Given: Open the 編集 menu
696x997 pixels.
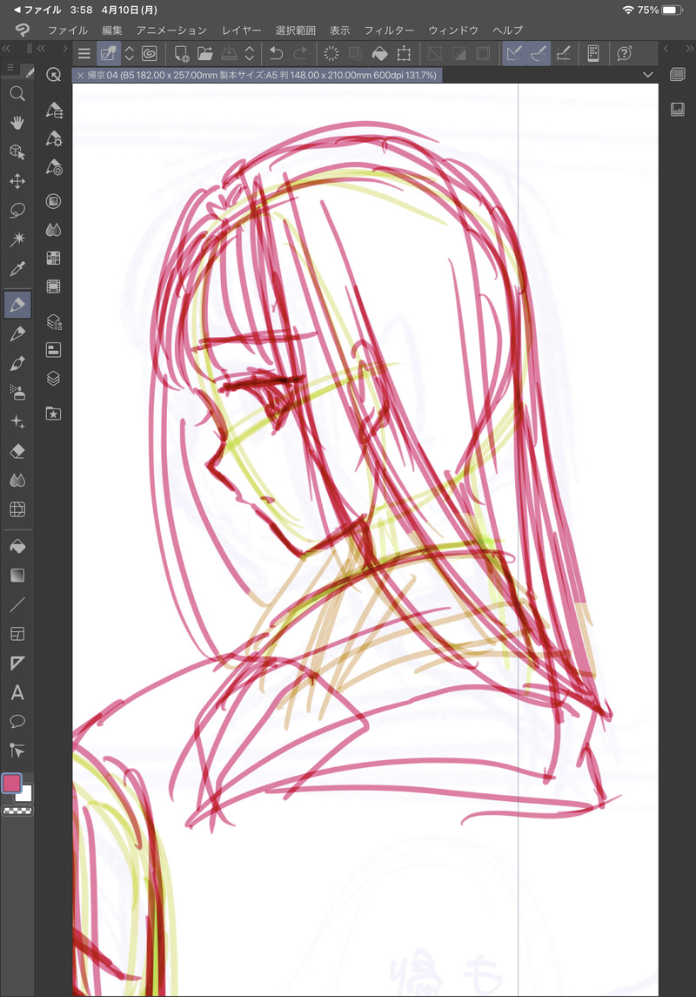Looking at the screenshot, I should [112, 30].
